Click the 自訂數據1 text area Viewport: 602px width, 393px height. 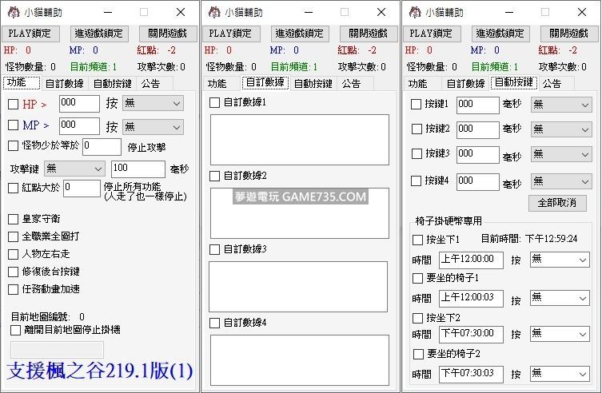click(300, 140)
